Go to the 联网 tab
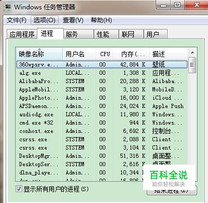Image resolution: width=208 pixels, height=203 pixels. [131, 34]
